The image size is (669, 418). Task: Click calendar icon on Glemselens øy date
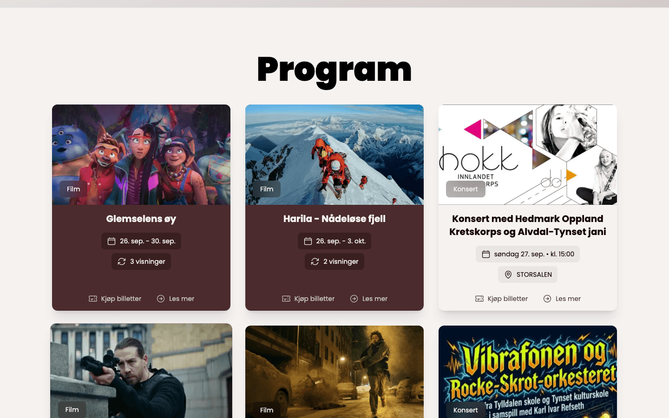click(x=111, y=241)
